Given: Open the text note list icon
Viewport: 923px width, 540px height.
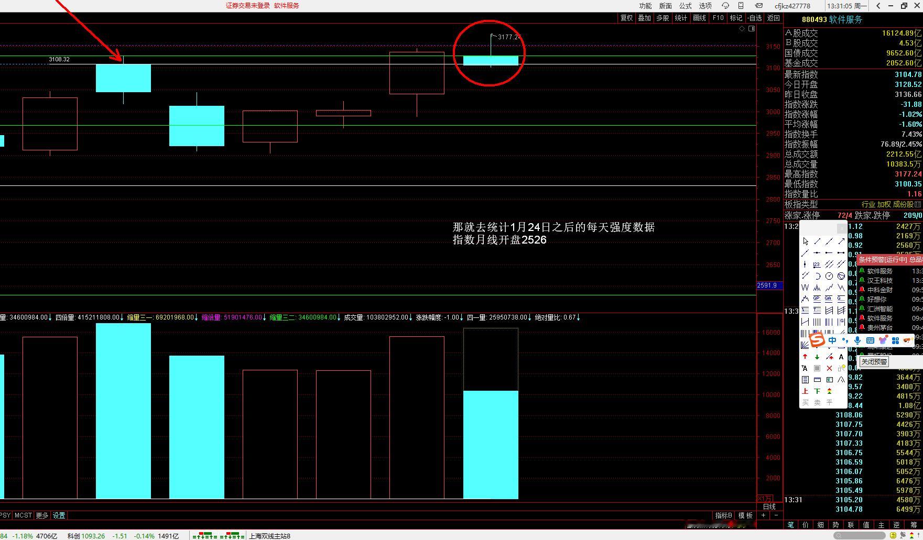Looking at the screenshot, I should (805, 380).
